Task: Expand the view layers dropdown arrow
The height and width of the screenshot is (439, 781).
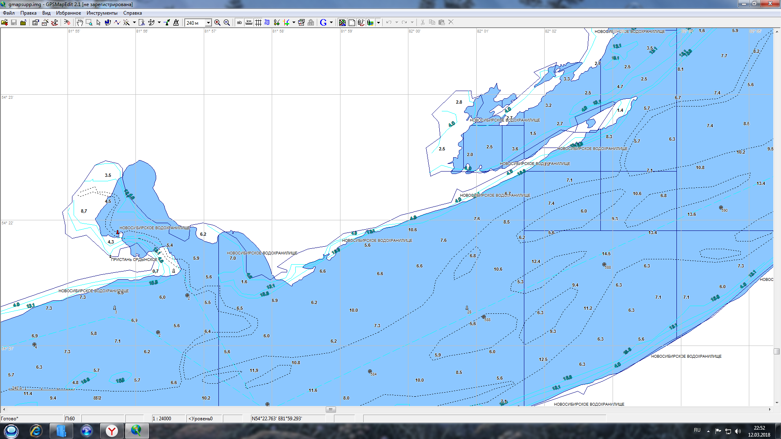Action: 378,22
